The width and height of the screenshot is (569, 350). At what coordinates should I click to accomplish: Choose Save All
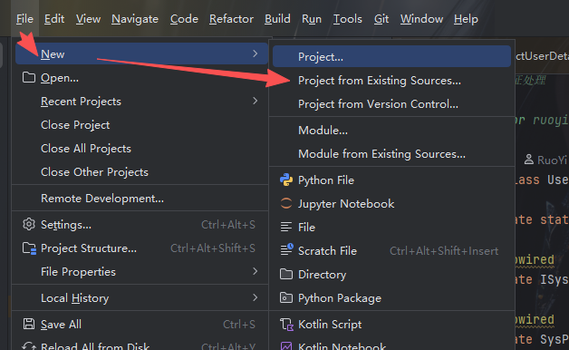[x=140, y=324]
